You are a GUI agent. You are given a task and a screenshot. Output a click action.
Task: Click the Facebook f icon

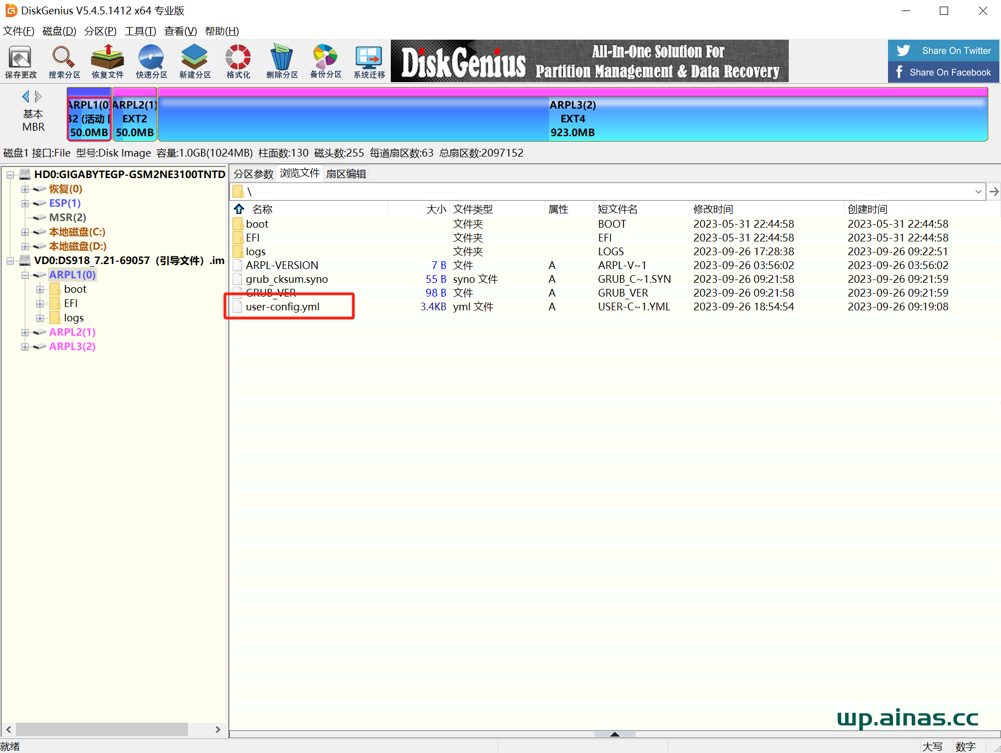click(x=900, y=72)
